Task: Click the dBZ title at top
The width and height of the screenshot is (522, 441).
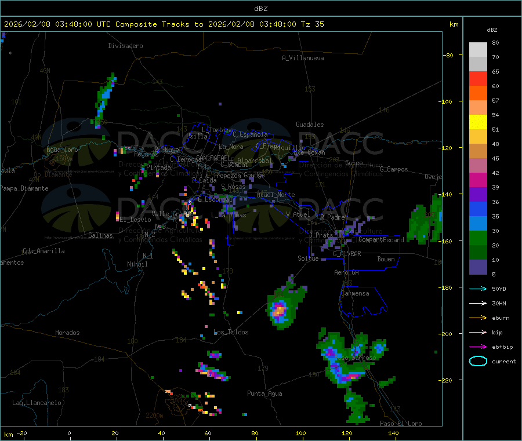Action: [260, 9]
